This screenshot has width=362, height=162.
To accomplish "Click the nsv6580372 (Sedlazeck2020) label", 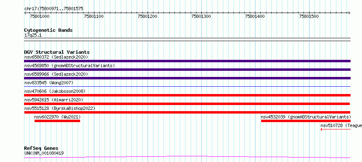I will pos(56,57).
